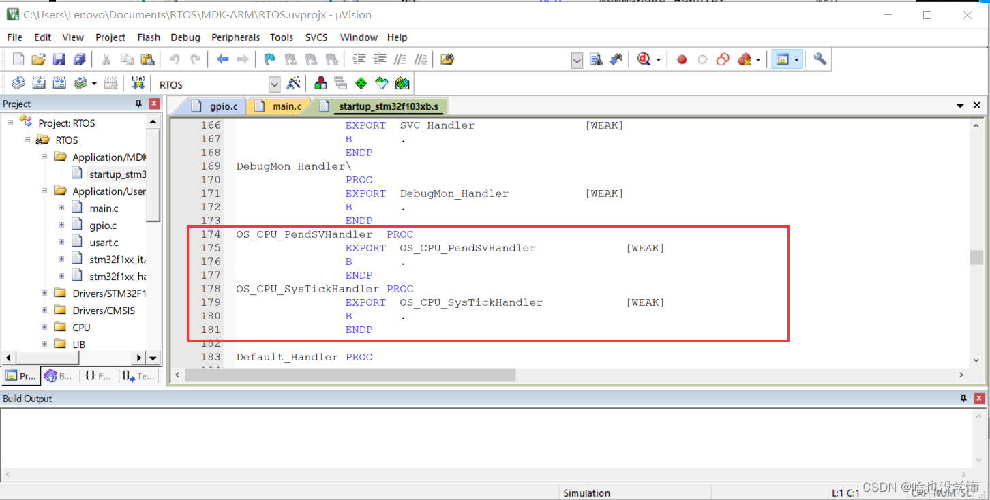Create a new file with the New icon
This screenshot has width=990, height=500.
pyautogui.click(x=18, y=60)
